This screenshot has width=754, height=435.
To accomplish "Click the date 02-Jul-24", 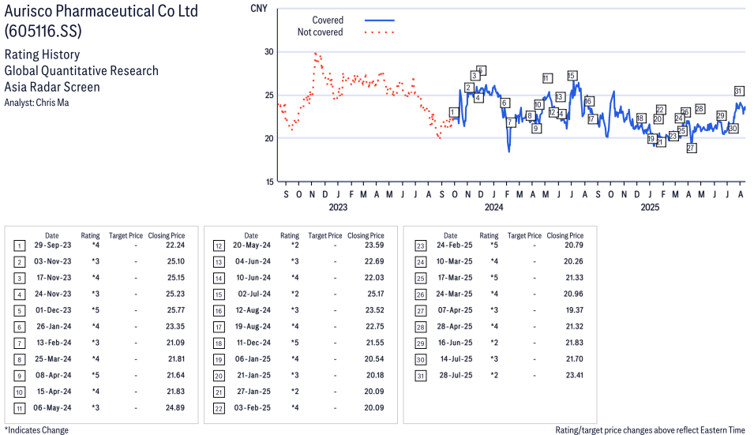I will [254, 294].
